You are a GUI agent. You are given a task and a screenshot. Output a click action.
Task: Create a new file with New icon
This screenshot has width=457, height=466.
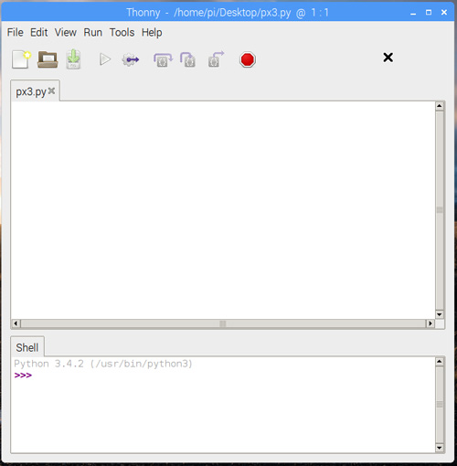pos(21,59)
